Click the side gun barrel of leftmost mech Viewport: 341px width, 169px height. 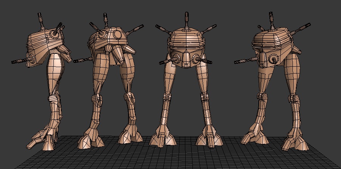click(x=21, y=61)
